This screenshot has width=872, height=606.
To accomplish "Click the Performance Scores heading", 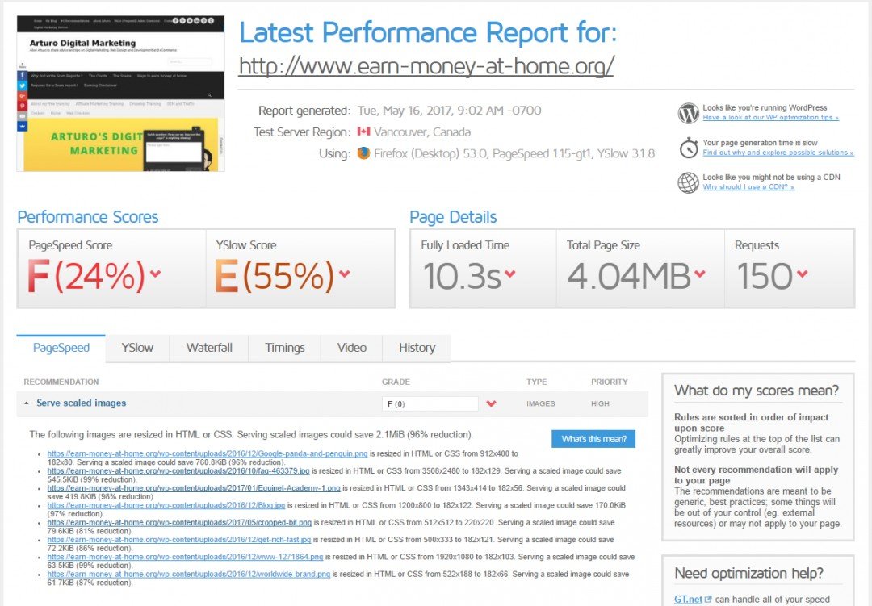I will (x=88, y=217).
